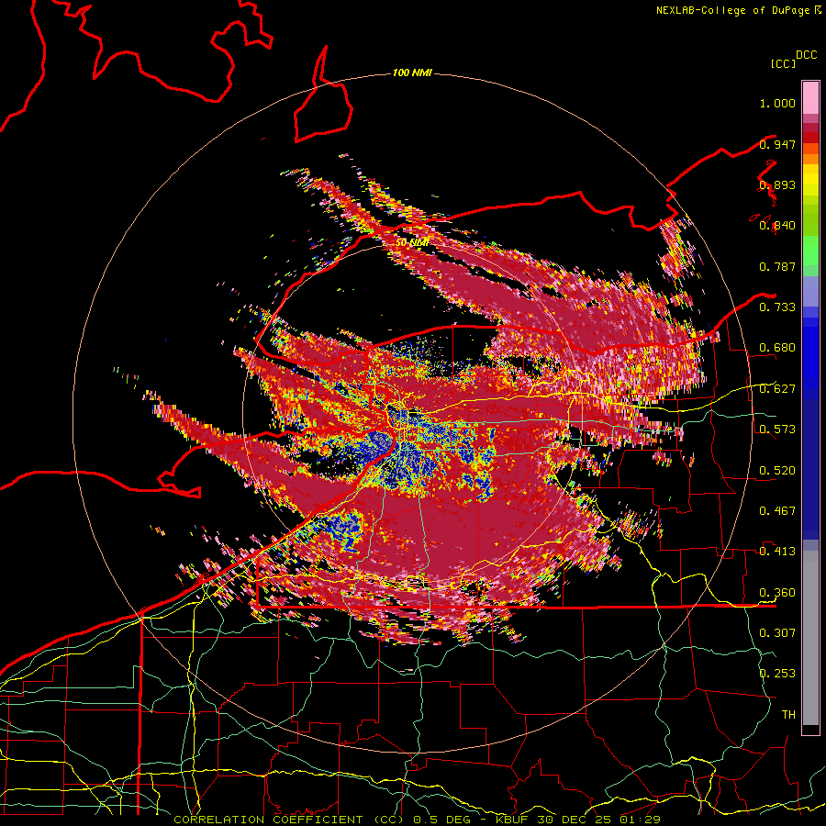Image resolution: width=826 pixels, height=826 pixels.
Task: Click the 0.947 scale value
Action: (x=777, y=144)
